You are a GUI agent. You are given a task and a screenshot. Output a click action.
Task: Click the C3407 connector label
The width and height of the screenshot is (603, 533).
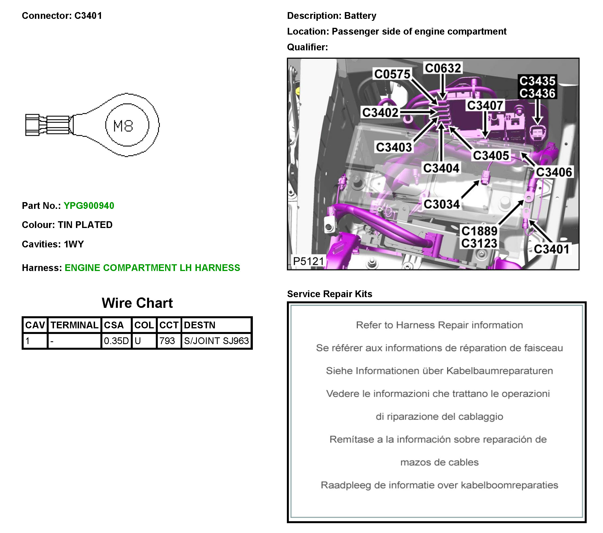coord(485,105)
